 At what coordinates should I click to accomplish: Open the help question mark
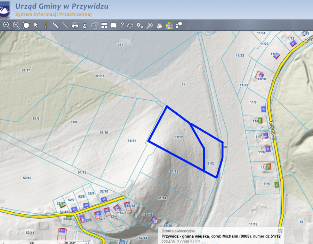[x=122, y=25]
